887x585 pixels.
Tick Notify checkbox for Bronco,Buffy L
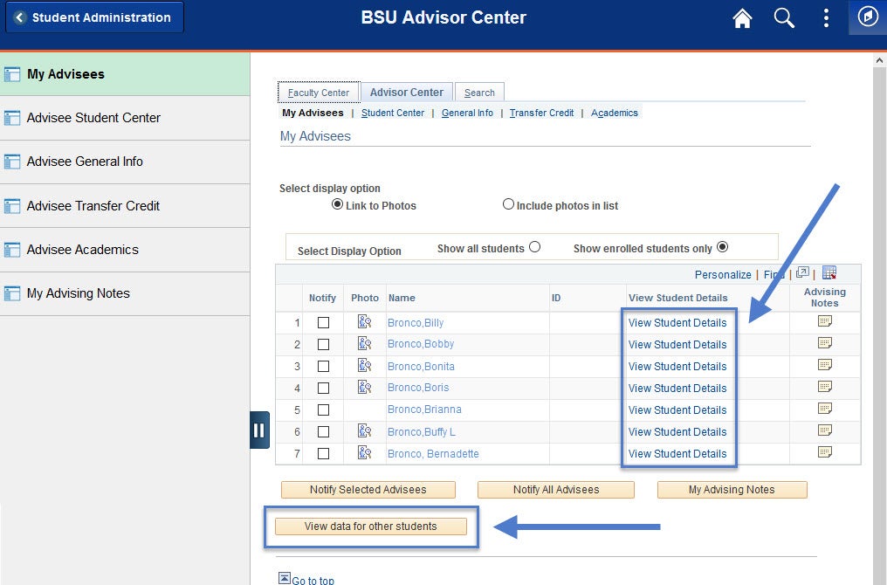(x=323, y=432)
